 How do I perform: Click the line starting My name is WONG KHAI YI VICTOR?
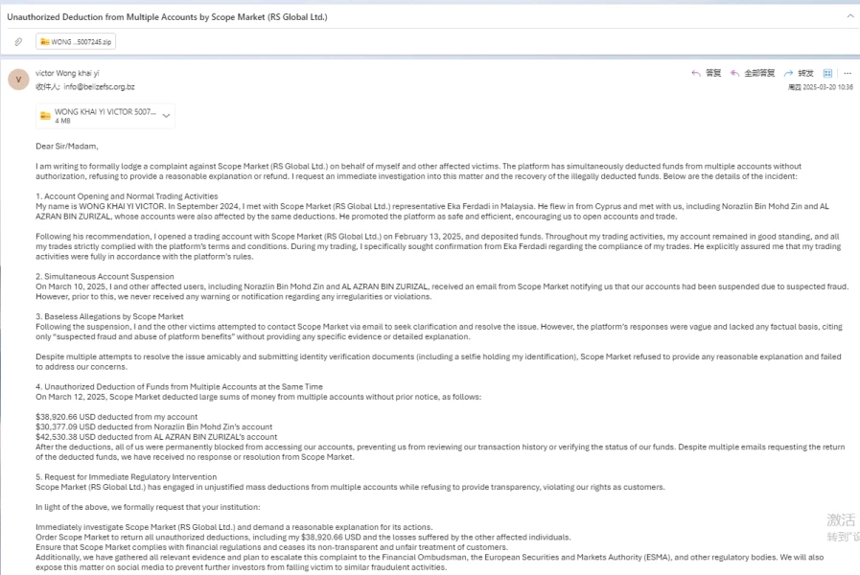tap(432, 207)
